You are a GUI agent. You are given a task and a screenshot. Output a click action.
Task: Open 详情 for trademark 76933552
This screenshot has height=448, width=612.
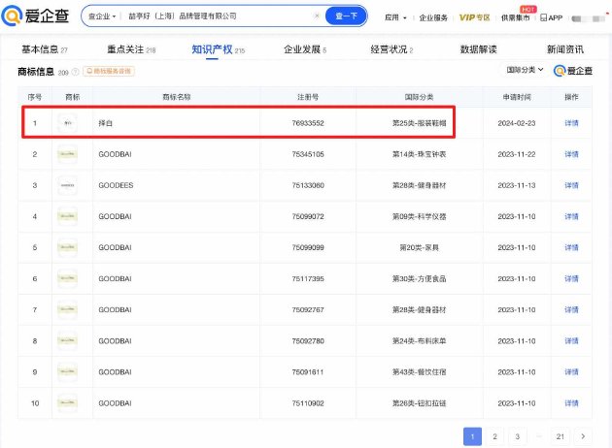[571, 123]
